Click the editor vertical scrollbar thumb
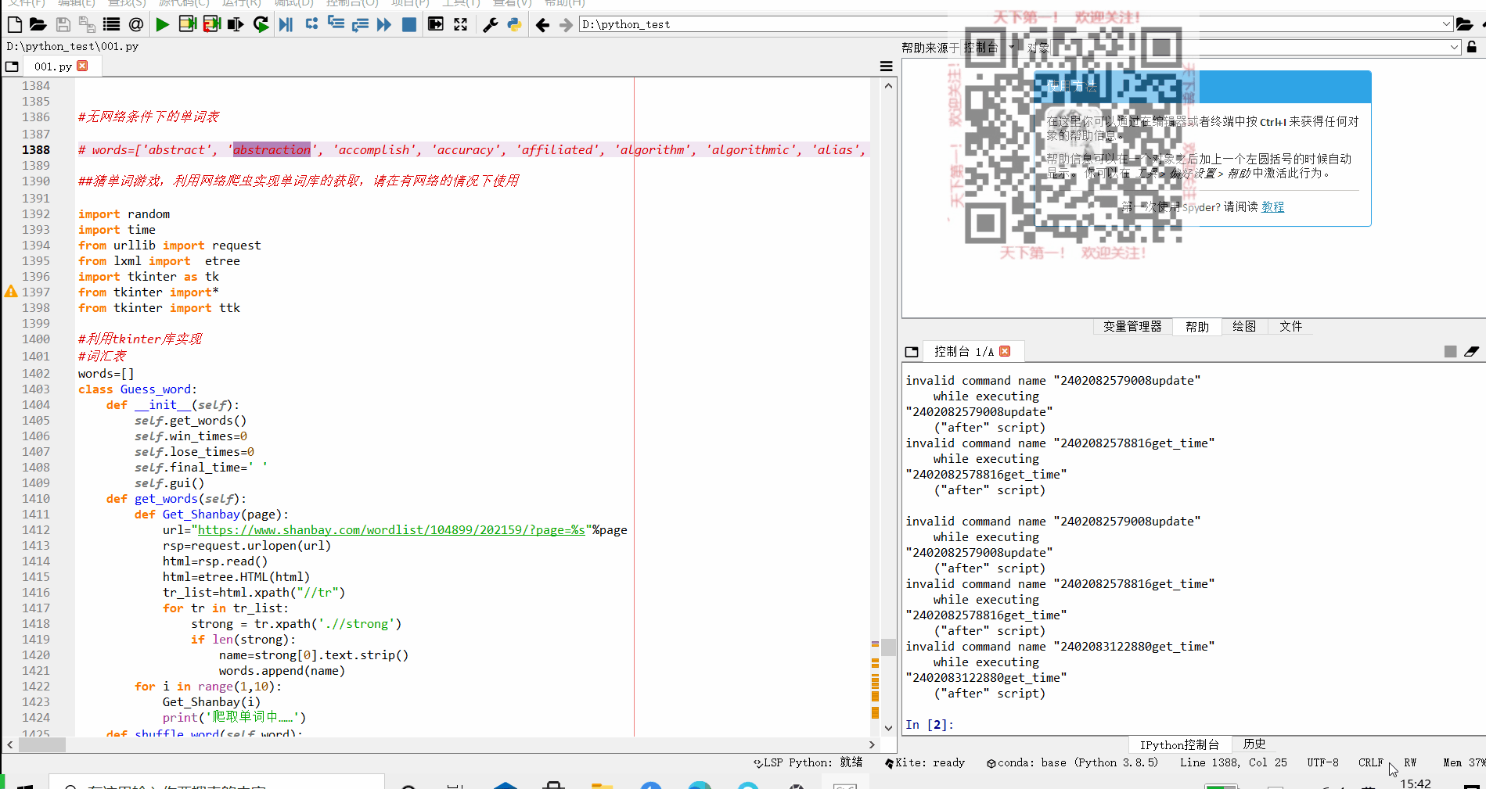Viewport: 1486px width, 789px height. tap(888, 647)
